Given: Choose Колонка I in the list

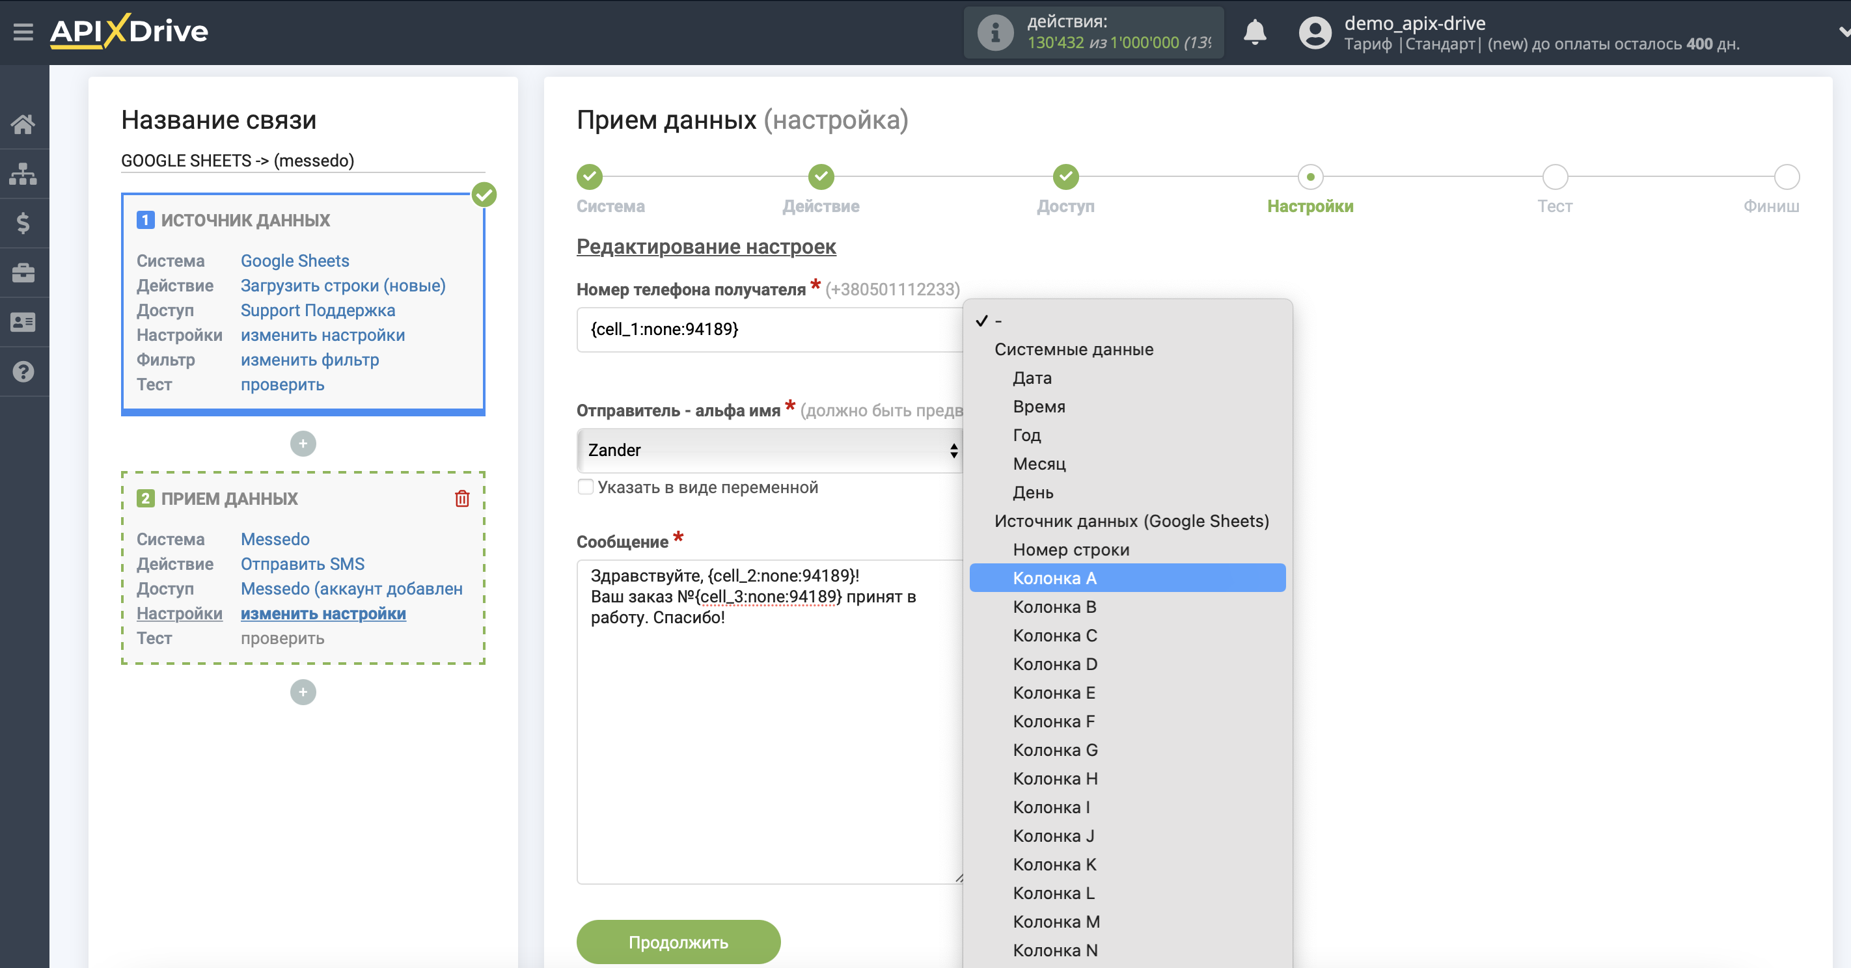Looking at the screenshot, I should (x=1127, y=807).
